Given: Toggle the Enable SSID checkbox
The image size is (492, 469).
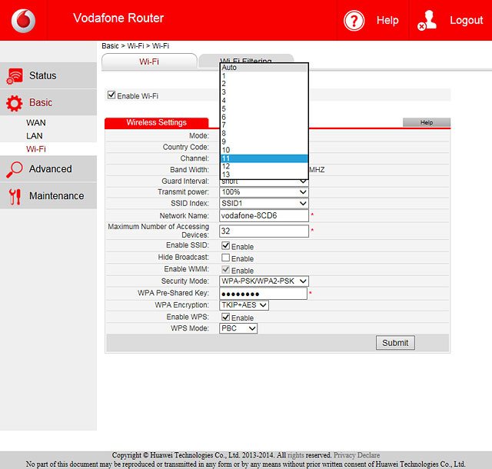Looking at the screenshot, I should click(226, 246).
